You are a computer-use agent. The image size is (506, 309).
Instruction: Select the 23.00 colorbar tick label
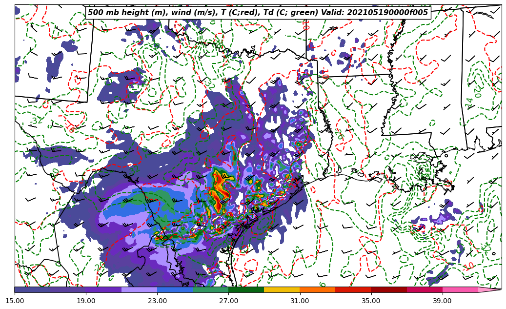[x=157, y=301]
